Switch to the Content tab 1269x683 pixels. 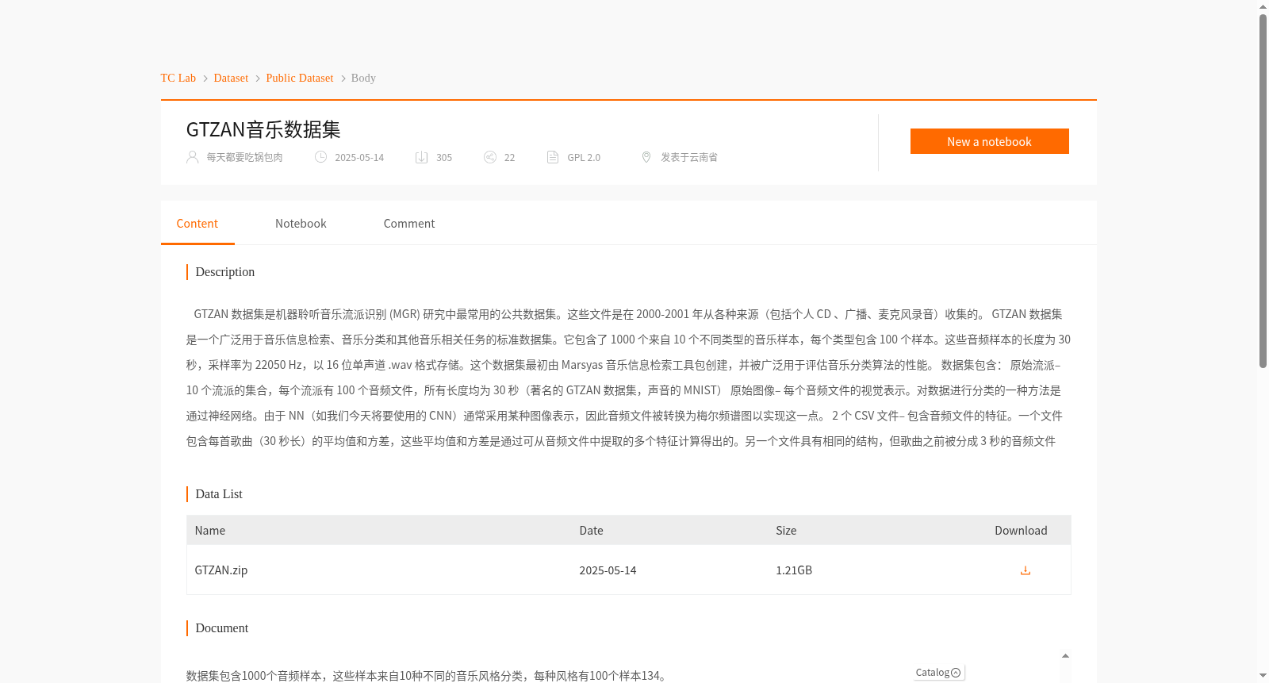click(197, 224)
